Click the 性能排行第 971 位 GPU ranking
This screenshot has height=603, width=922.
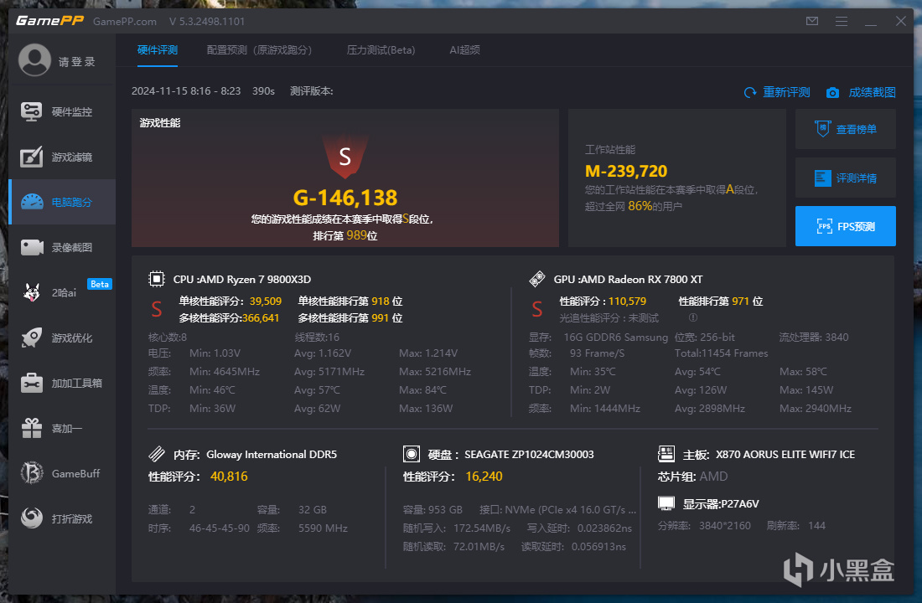(x=720, y=301)
